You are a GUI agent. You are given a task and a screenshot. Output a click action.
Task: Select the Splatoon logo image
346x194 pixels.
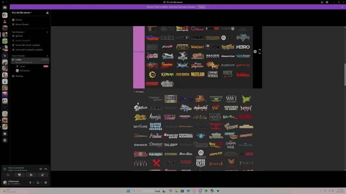(141, 108)
